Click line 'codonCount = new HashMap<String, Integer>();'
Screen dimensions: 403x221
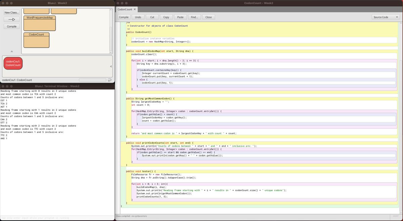[x=161, y=42]
